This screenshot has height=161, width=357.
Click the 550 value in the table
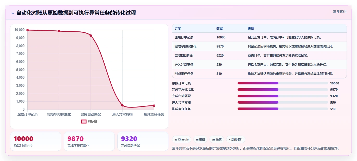(x=219, y=65)
